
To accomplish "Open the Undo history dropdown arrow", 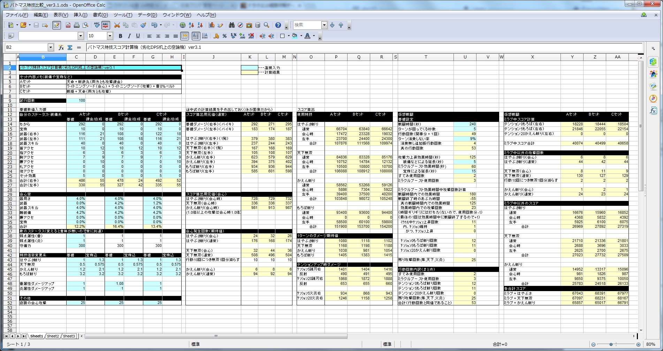I will coord(160,25).
